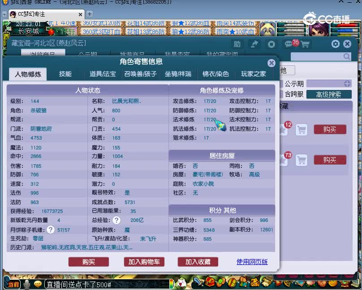Switch to the 玩家之家 tab
362x290 pixels.
tap(254, 74)
